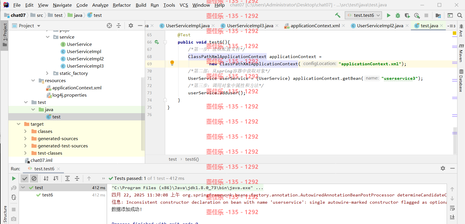Click the Project tree vertical scrollbar
This screenshot has height=224, width=465.
(x=143, y=114)
